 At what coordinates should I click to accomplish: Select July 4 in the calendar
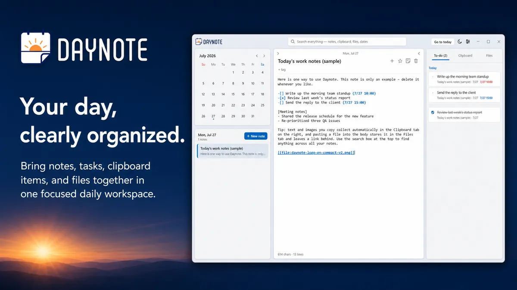click(263, 73)
